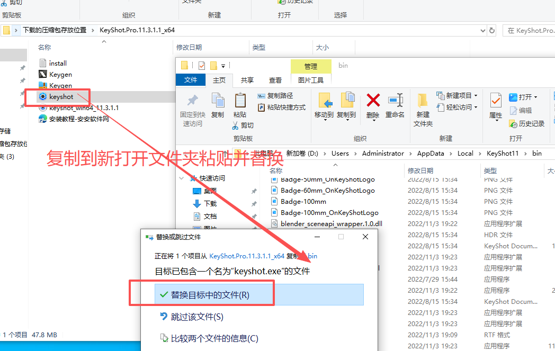
Task: Open the Easy access (轻松访问) dropdown
Action: (456, 107)
